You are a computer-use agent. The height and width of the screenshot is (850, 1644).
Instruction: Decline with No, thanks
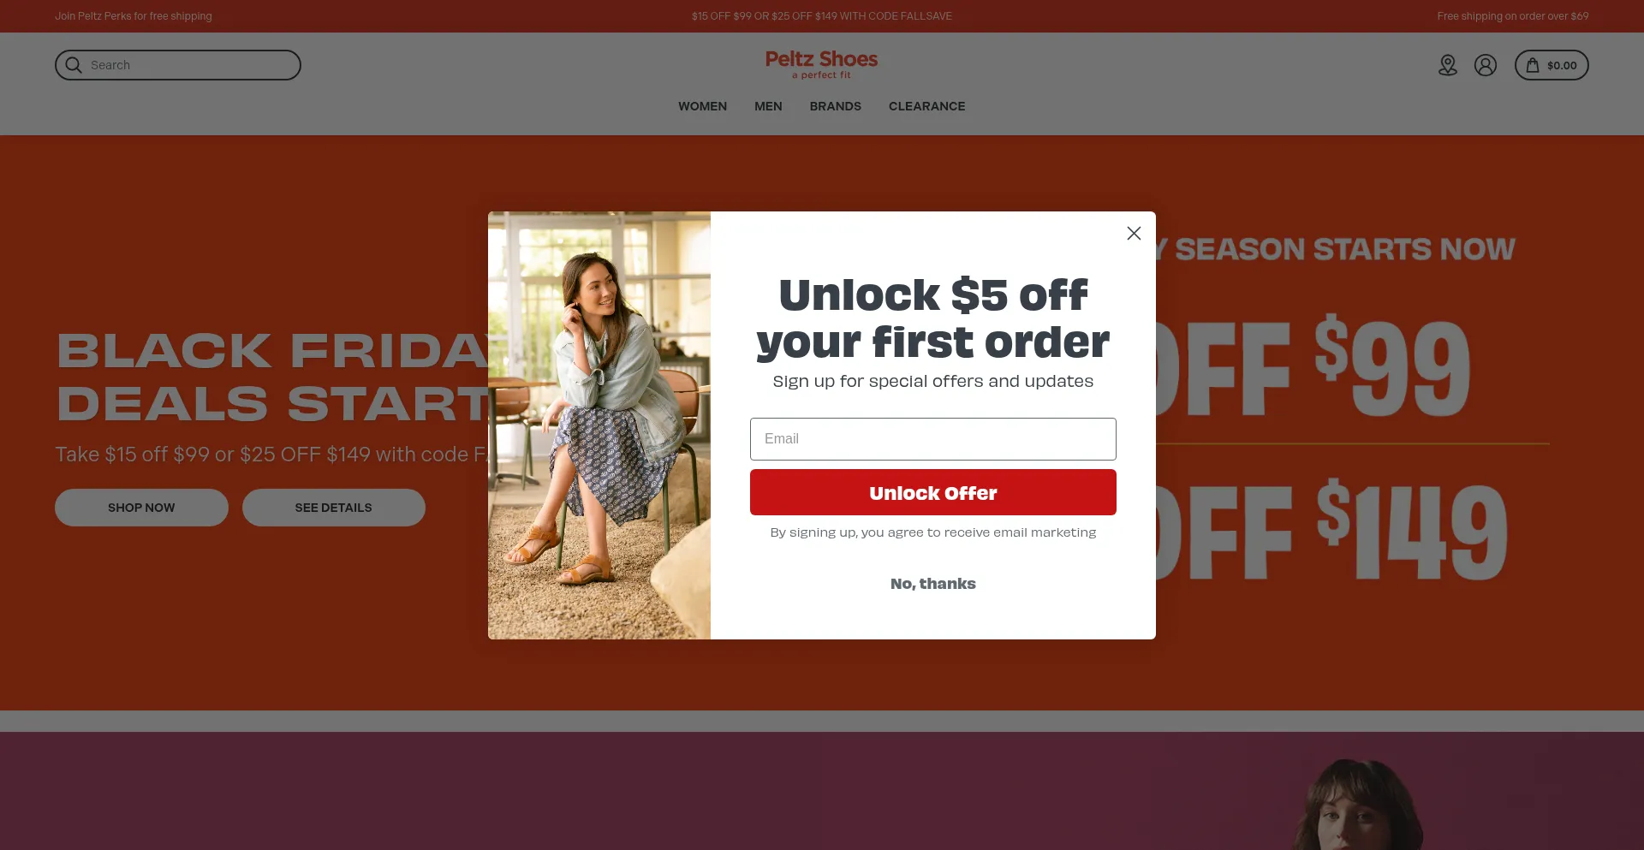coord(933,584)
